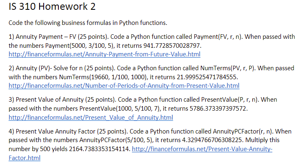Click the text 'AnnuityPCFactor(r, n)'
The image size is (305, 167).
pyautogui.click(x=243, y=131)
